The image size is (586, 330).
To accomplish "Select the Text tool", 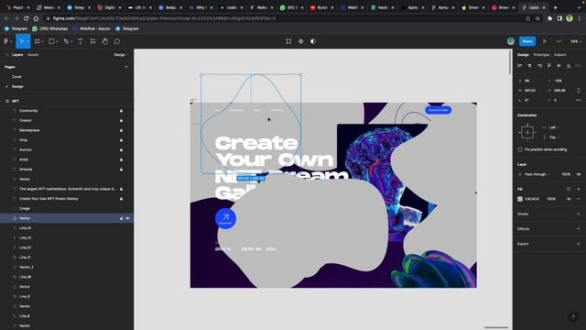I will (81, 41).
